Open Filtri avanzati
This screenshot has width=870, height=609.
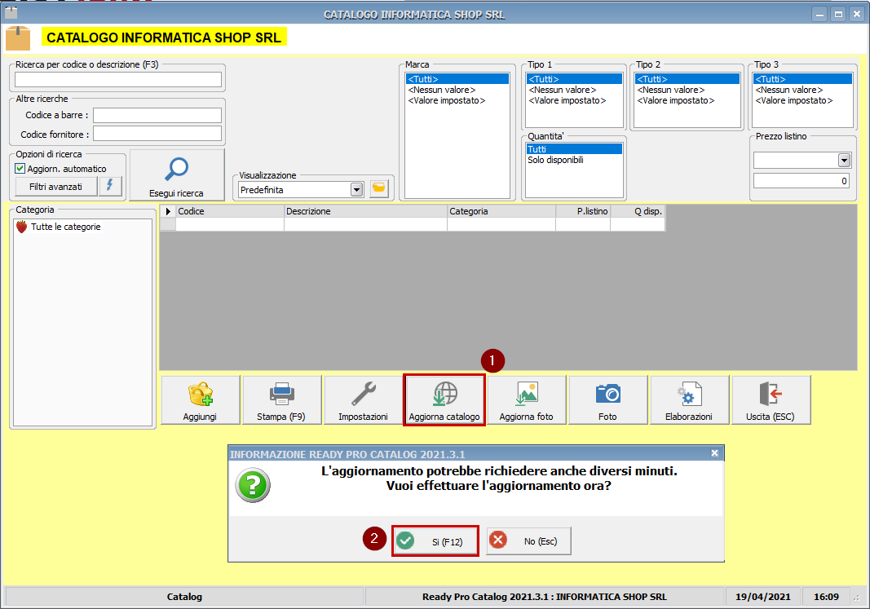pos(56,187)
